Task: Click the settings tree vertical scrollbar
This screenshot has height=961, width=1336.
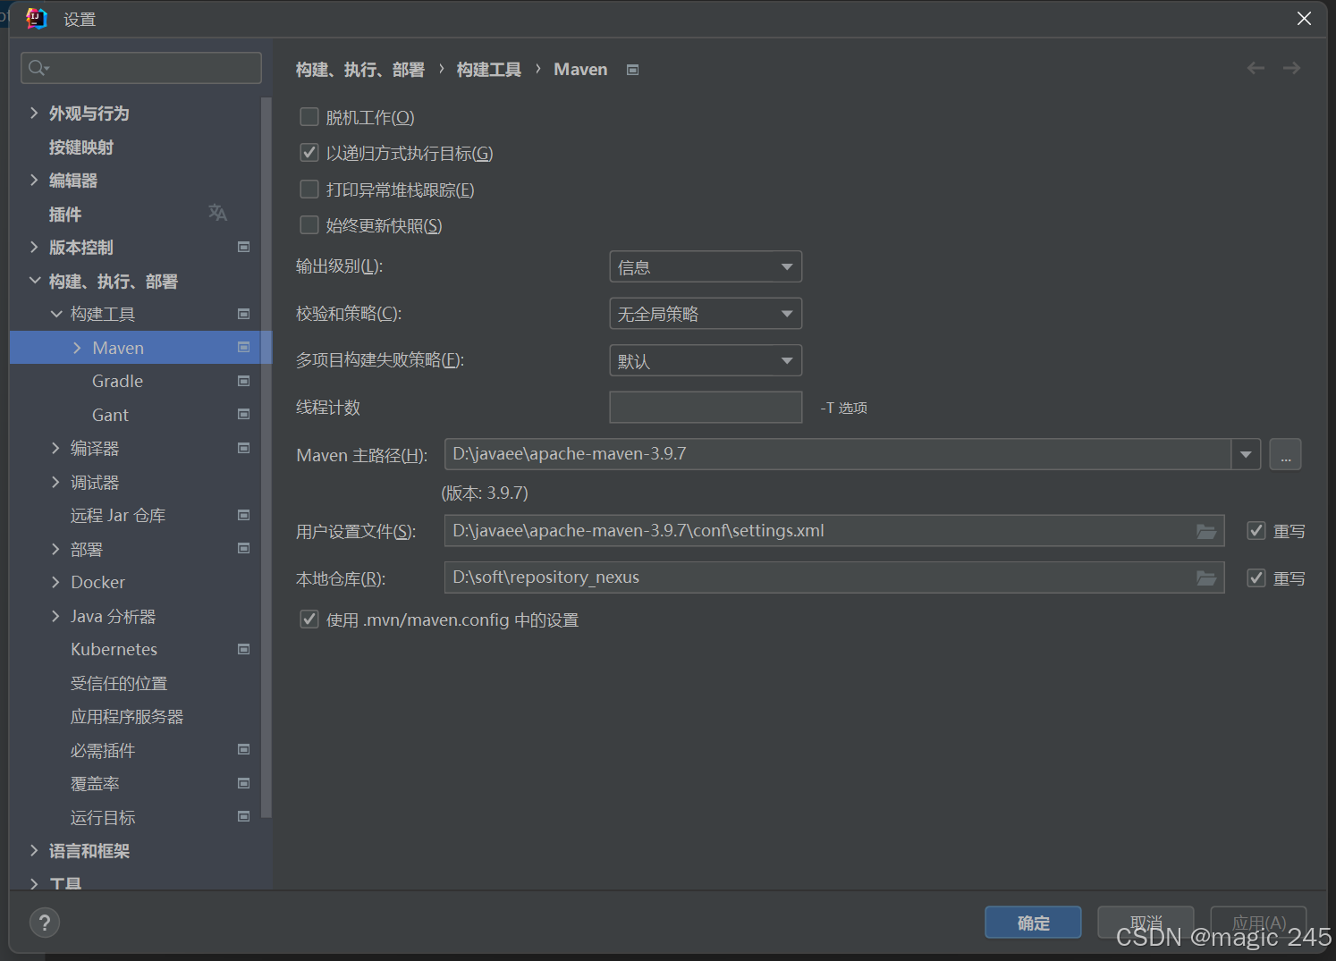Action: click(266, 456)
